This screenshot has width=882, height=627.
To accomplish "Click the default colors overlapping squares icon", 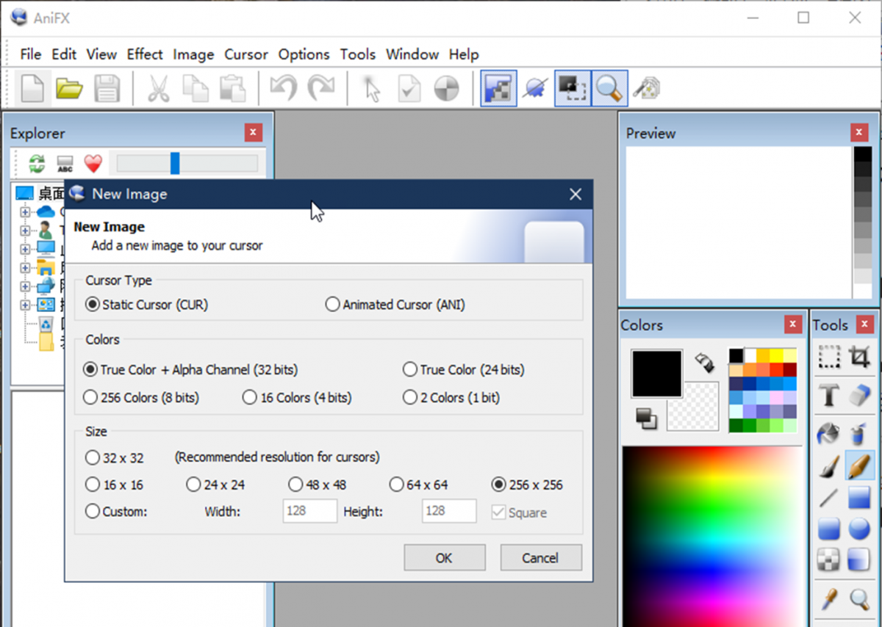I will (646, 418).
